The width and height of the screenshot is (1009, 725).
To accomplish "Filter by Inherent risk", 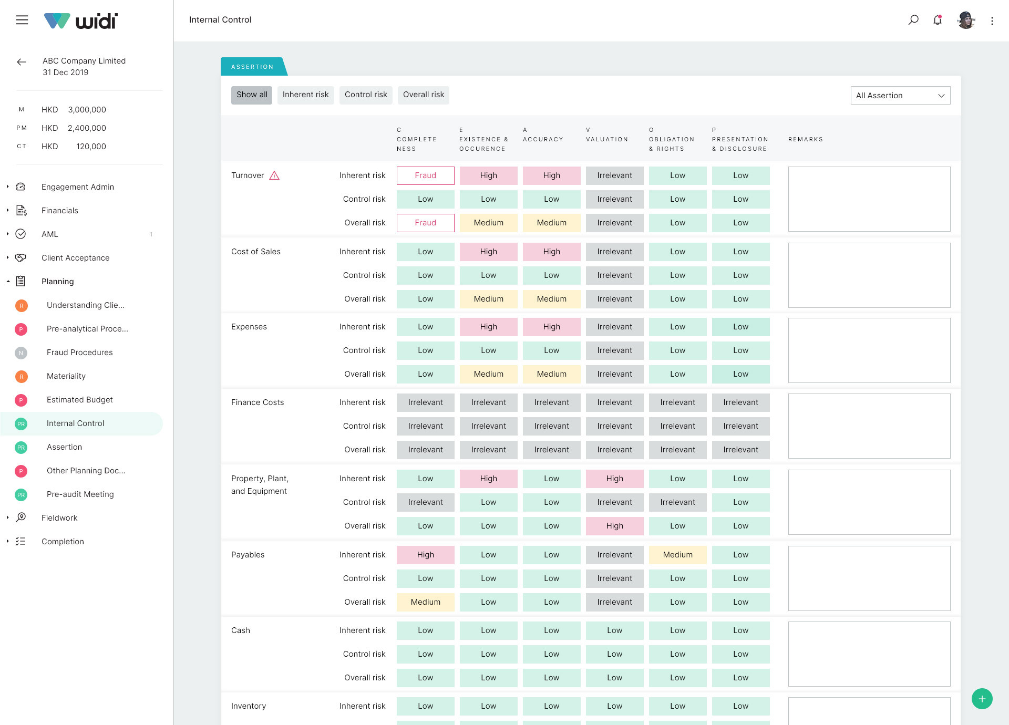I will coord(305,95).
